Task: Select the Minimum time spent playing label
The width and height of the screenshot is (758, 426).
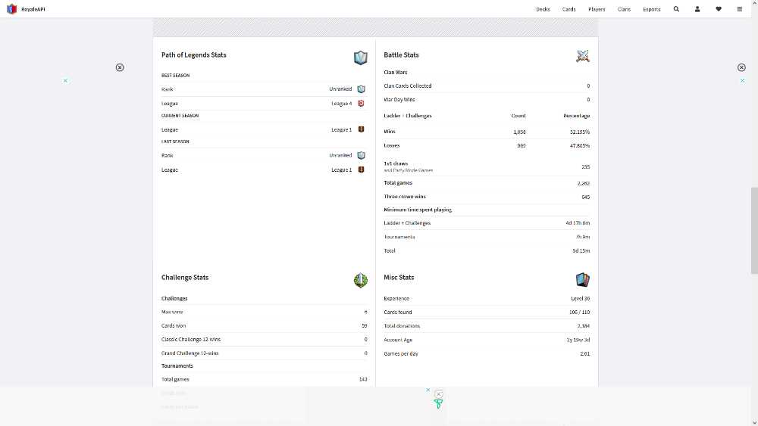Action: (418, 210)
